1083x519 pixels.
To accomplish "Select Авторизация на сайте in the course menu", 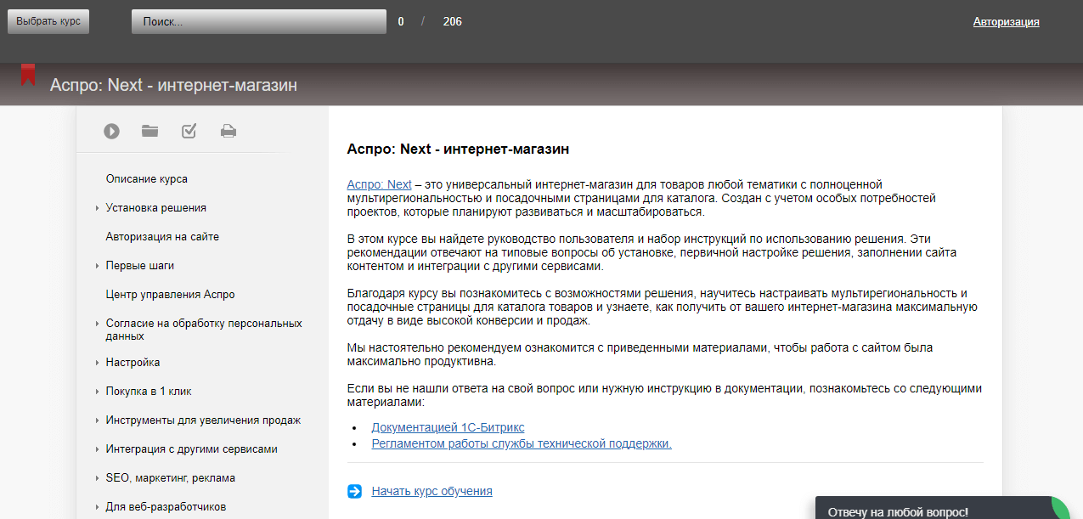I will pos(162,237).
